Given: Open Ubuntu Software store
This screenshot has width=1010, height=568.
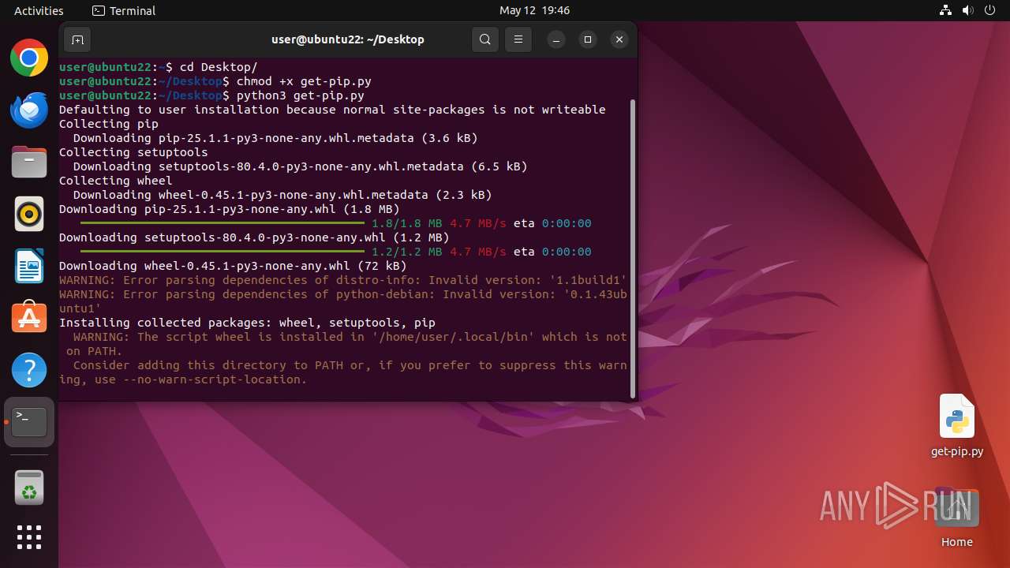Looking at the screenshot, I should 29,318.
